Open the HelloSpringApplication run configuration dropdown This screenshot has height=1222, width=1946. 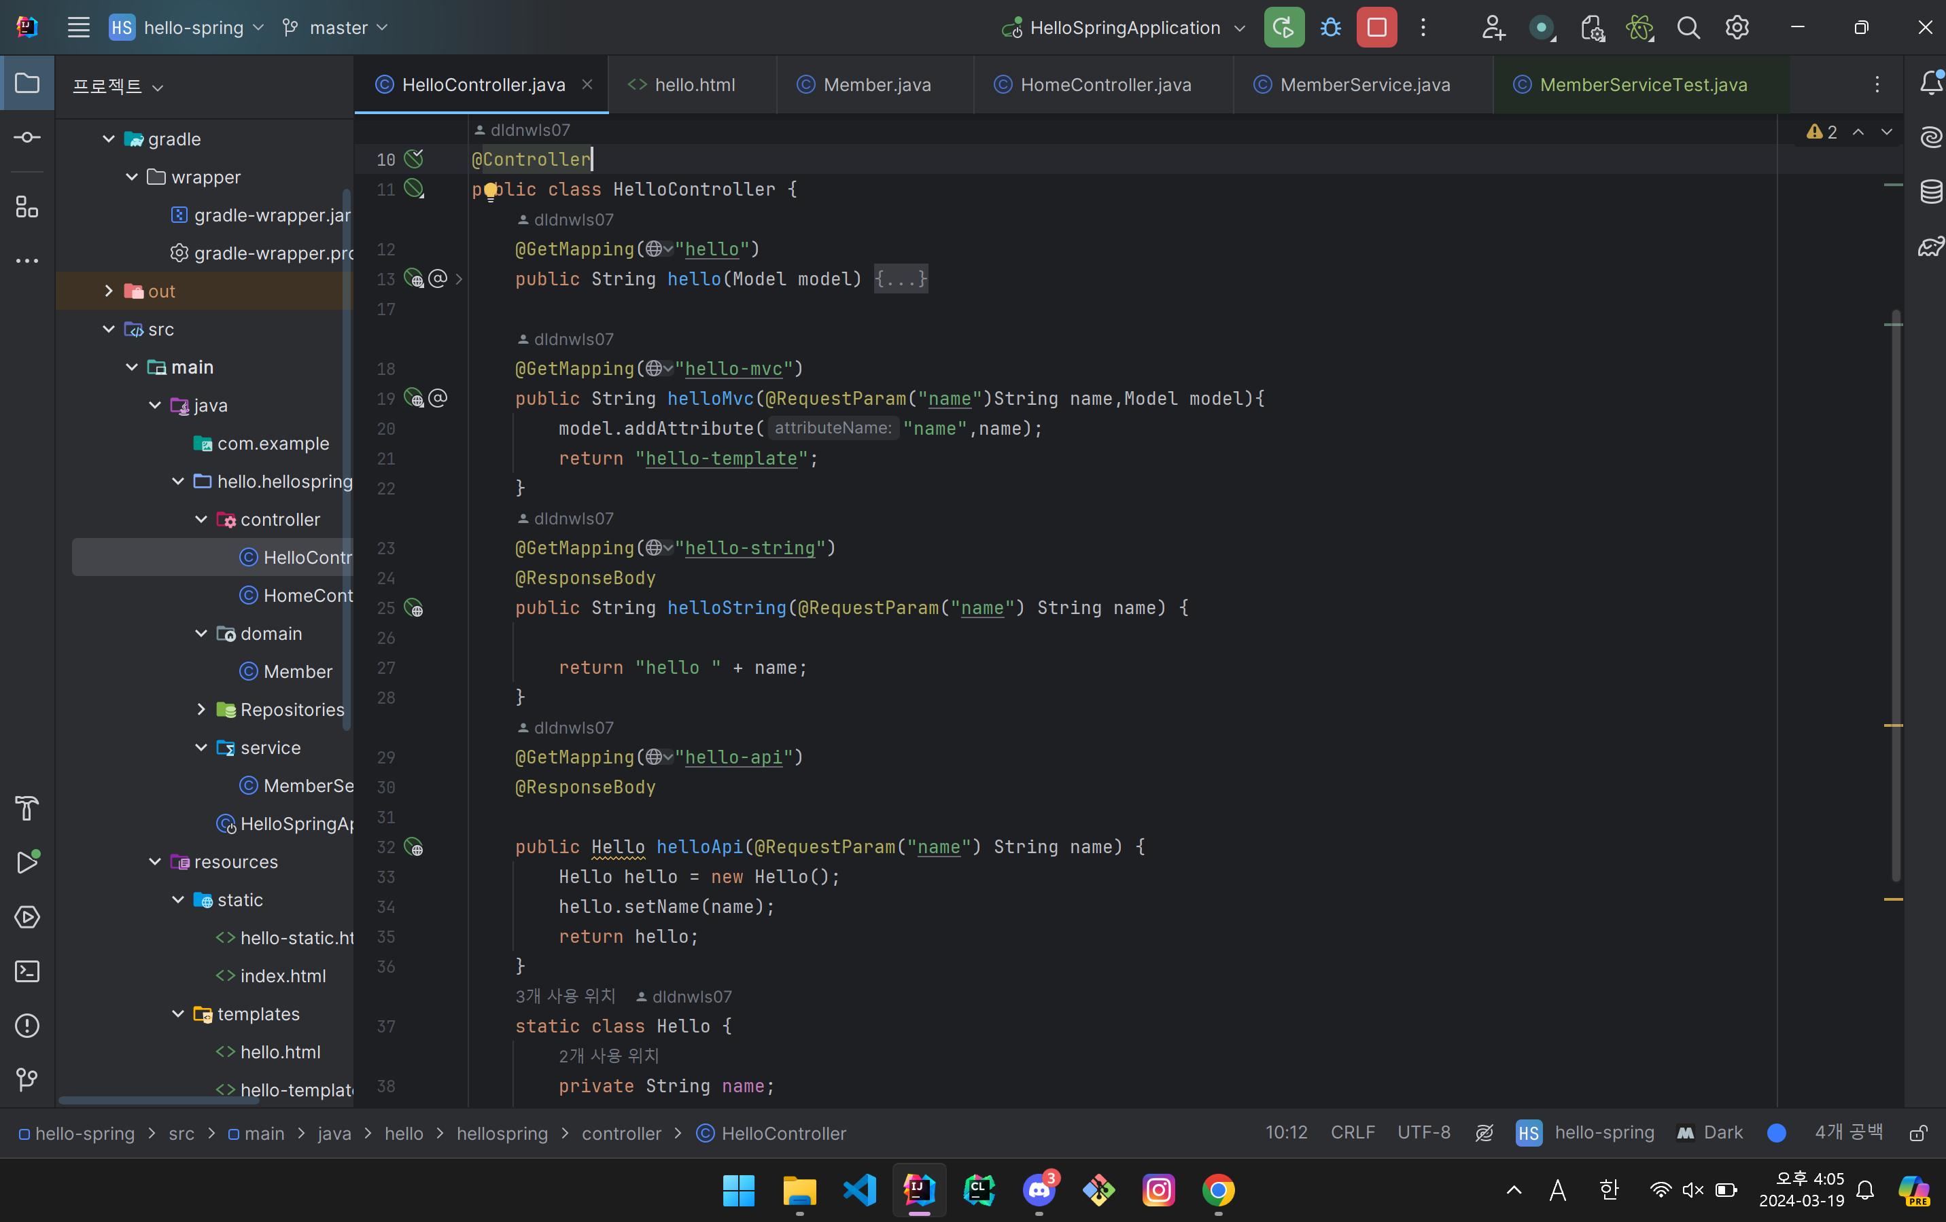[1124, 27]
